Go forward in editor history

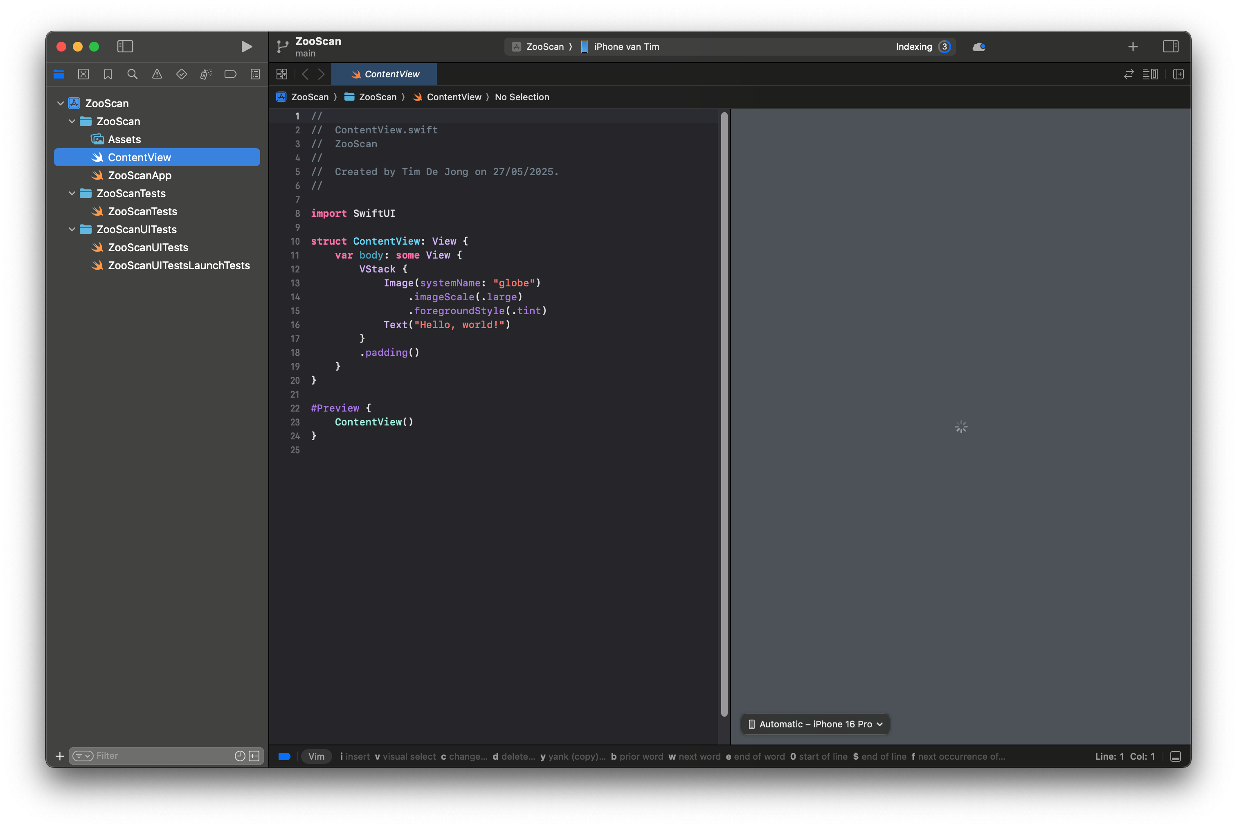(321, 74)
